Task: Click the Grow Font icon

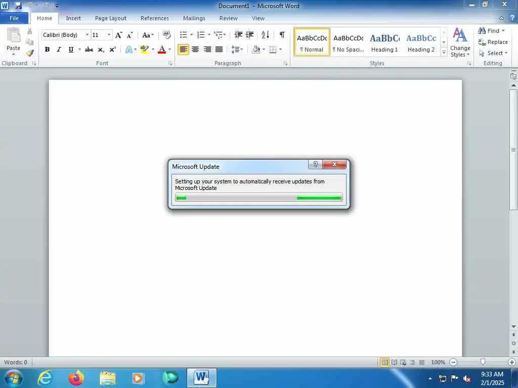Action: click(x=119, y=35)
